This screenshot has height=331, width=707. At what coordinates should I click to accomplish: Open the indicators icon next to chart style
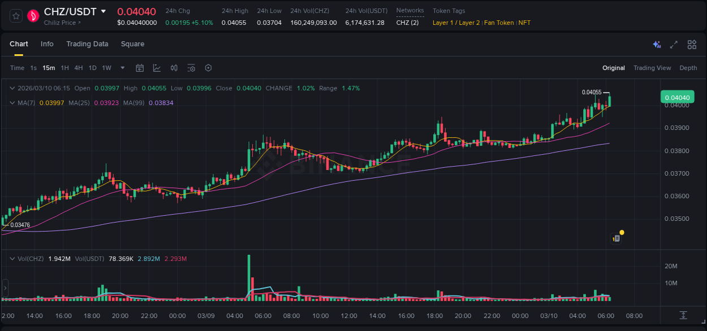(174, 68)
